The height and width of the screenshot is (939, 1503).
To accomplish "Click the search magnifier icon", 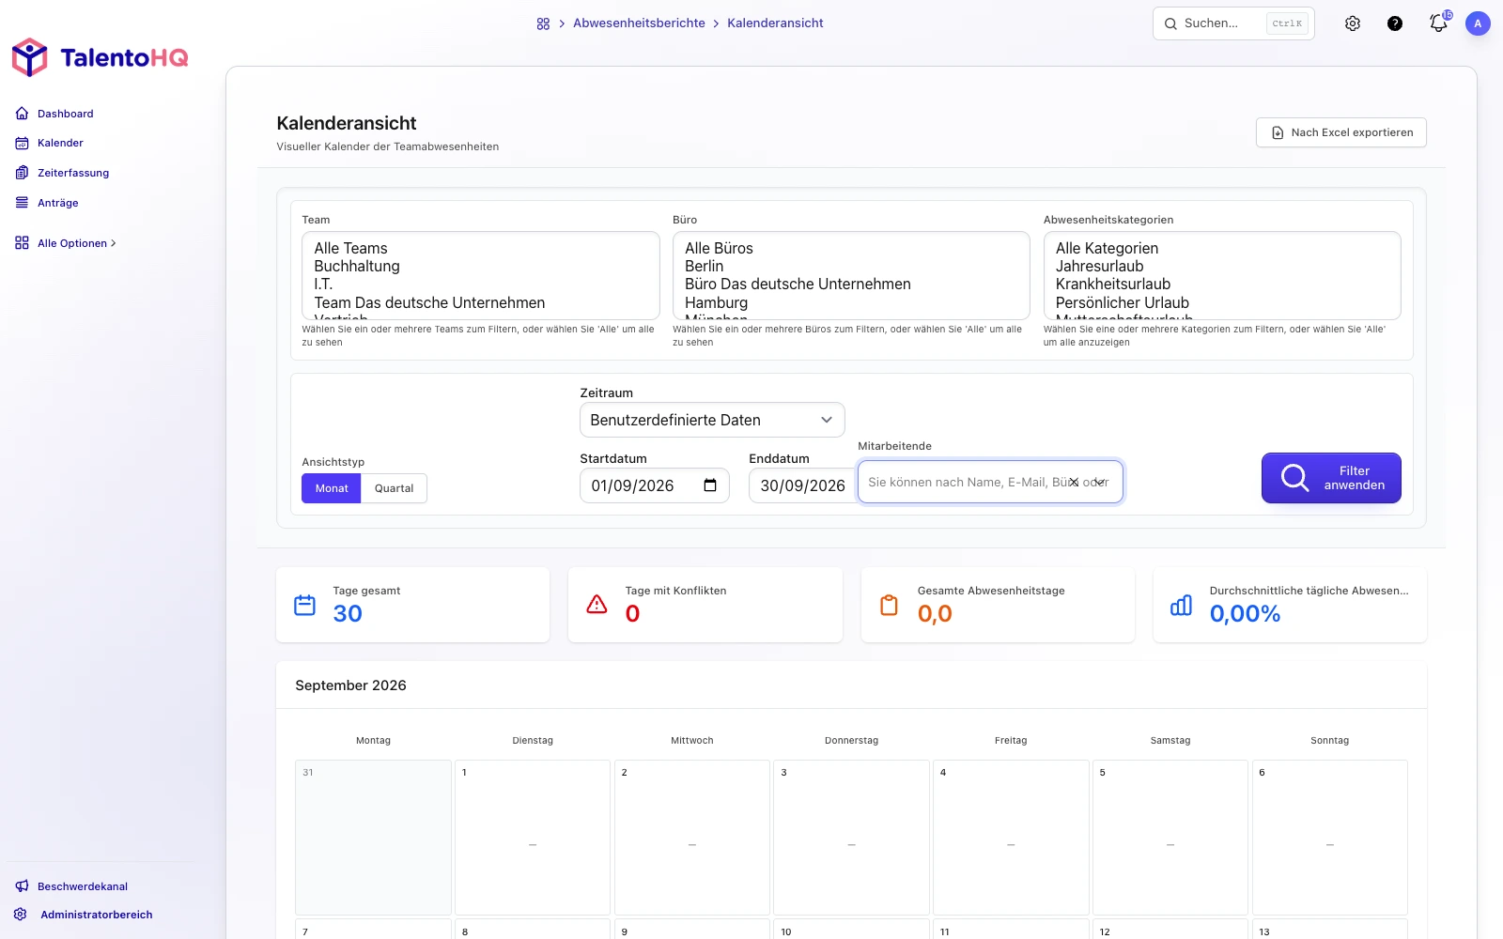I will 1170,23.
